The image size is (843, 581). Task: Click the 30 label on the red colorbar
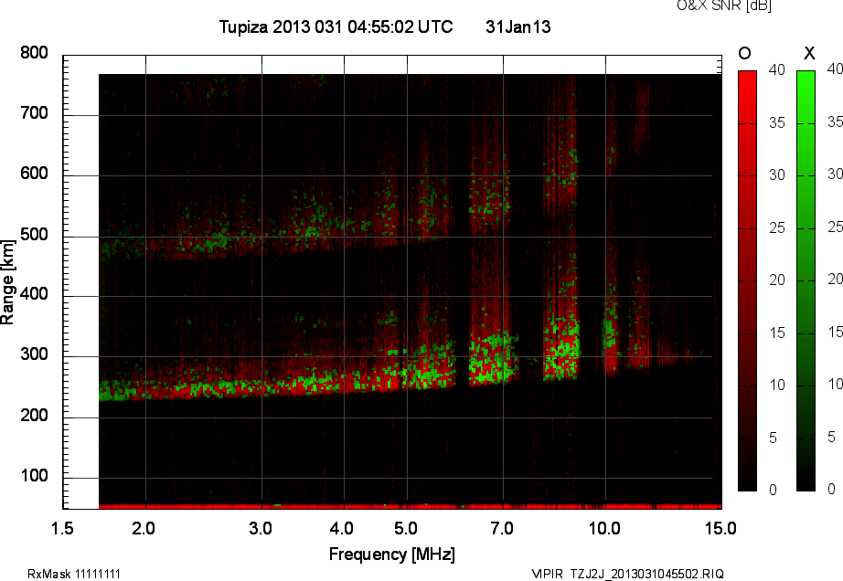tap(776, 175)
